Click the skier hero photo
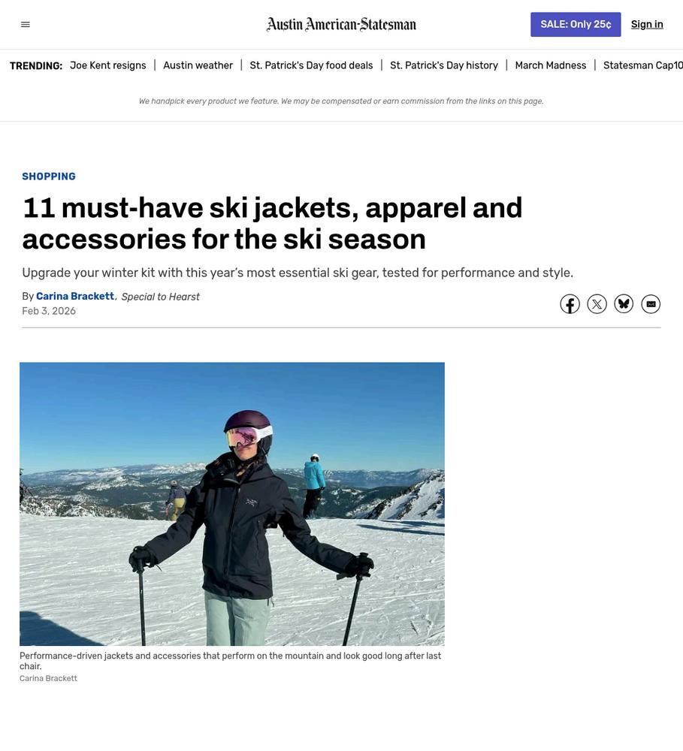The image size is (683, 751). (x=232, y=504)
